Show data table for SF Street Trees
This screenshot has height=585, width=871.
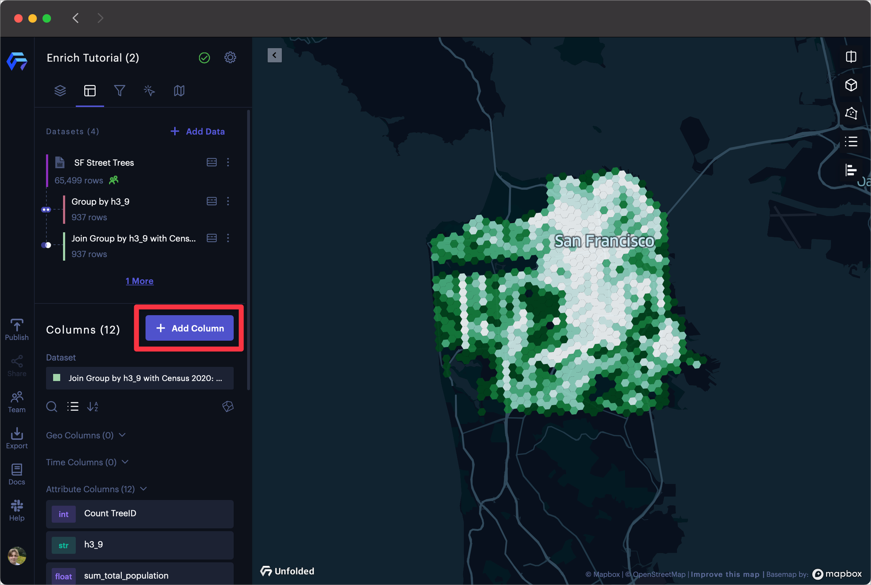pyautogui.click(x=211, y=162)
